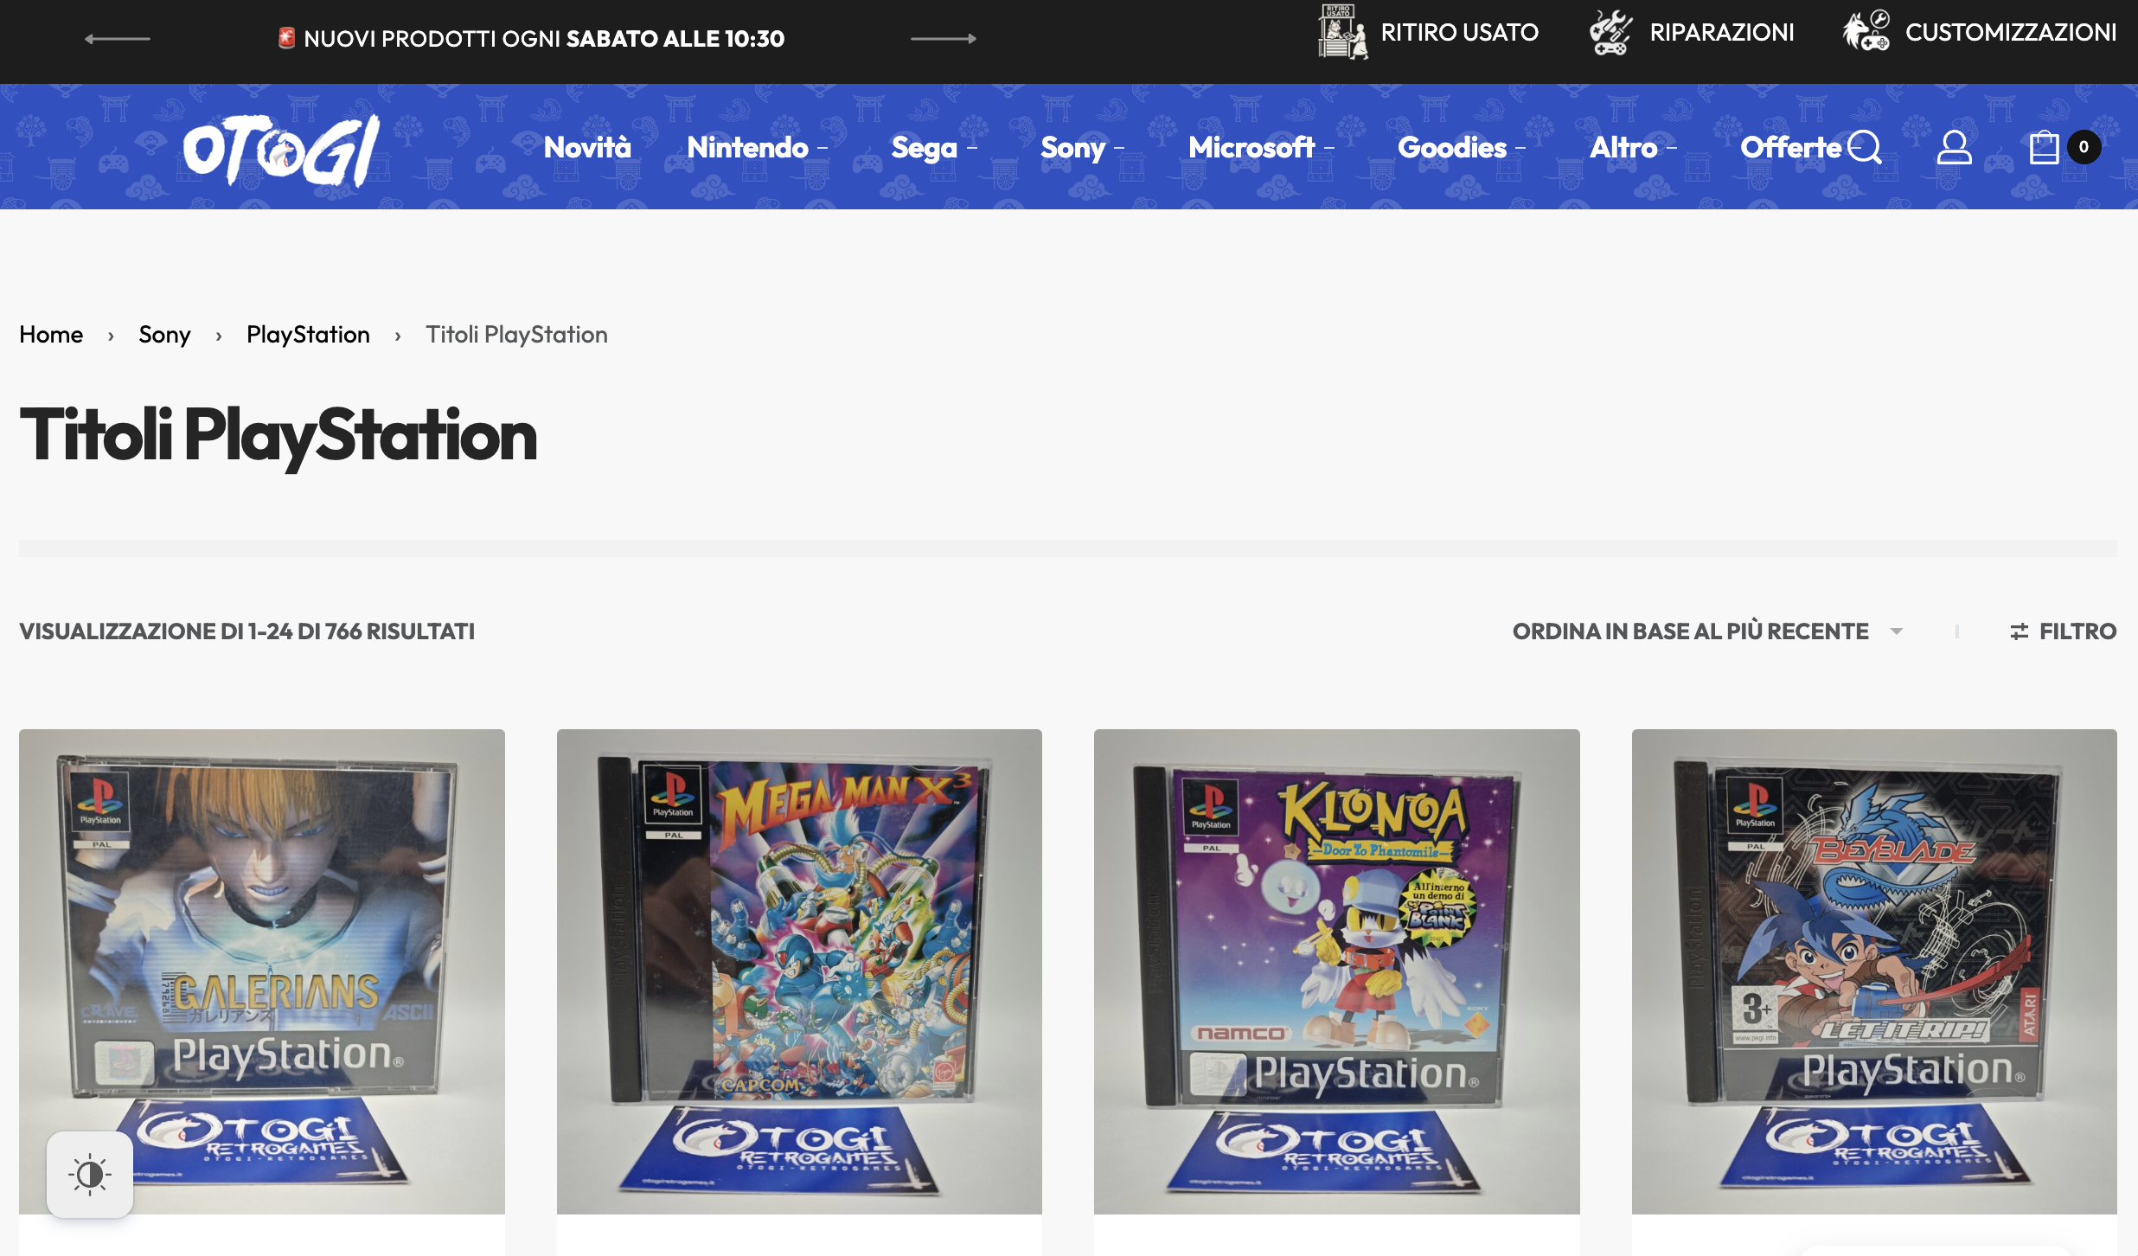2138x1256 pixels.
Task: Open the Ritiro Usato link
Action: pos(1459,32)
